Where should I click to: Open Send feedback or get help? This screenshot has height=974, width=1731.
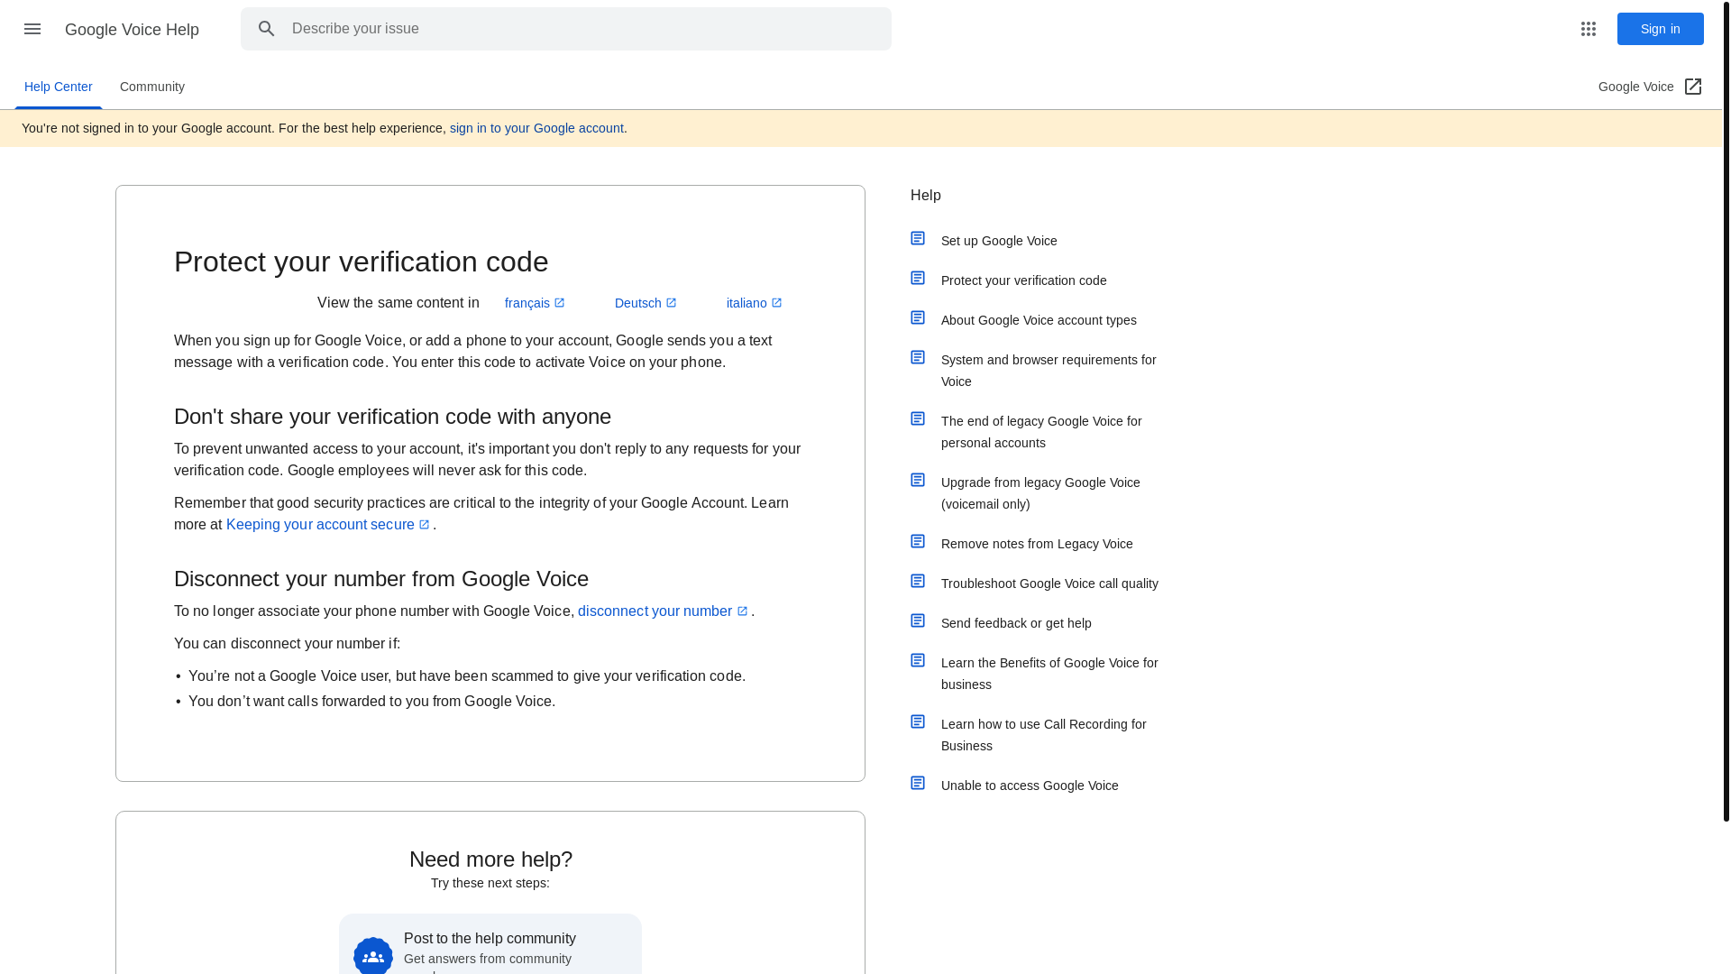pyautogui.click(x=1016, y=623)
